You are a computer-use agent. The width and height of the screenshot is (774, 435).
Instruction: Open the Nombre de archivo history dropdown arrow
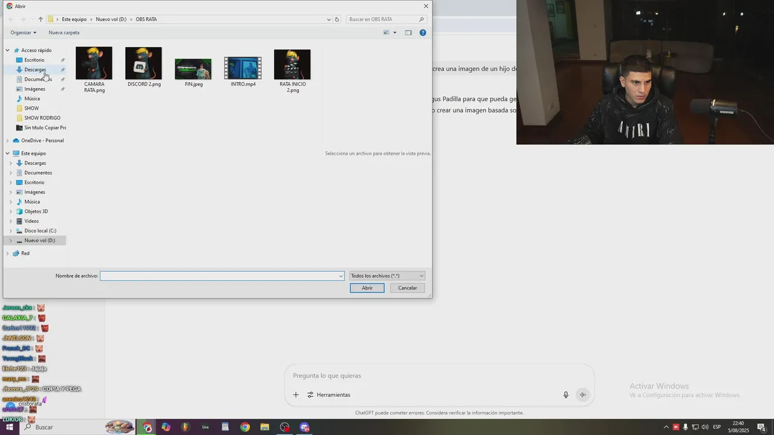[341, 276]
